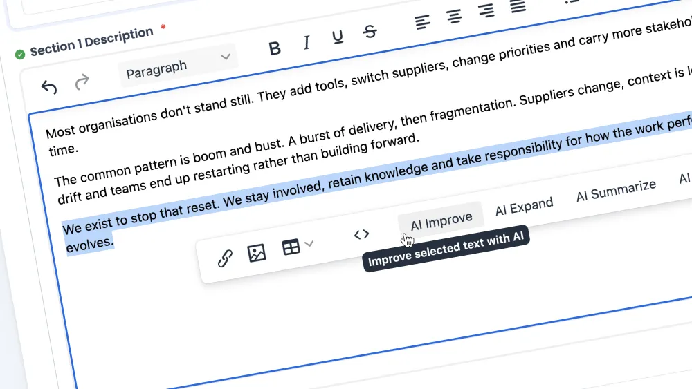Image resolution: width=692 pixels, height=389 pixels.
Task: Toggle bold formatting
Action: (275, 48)
